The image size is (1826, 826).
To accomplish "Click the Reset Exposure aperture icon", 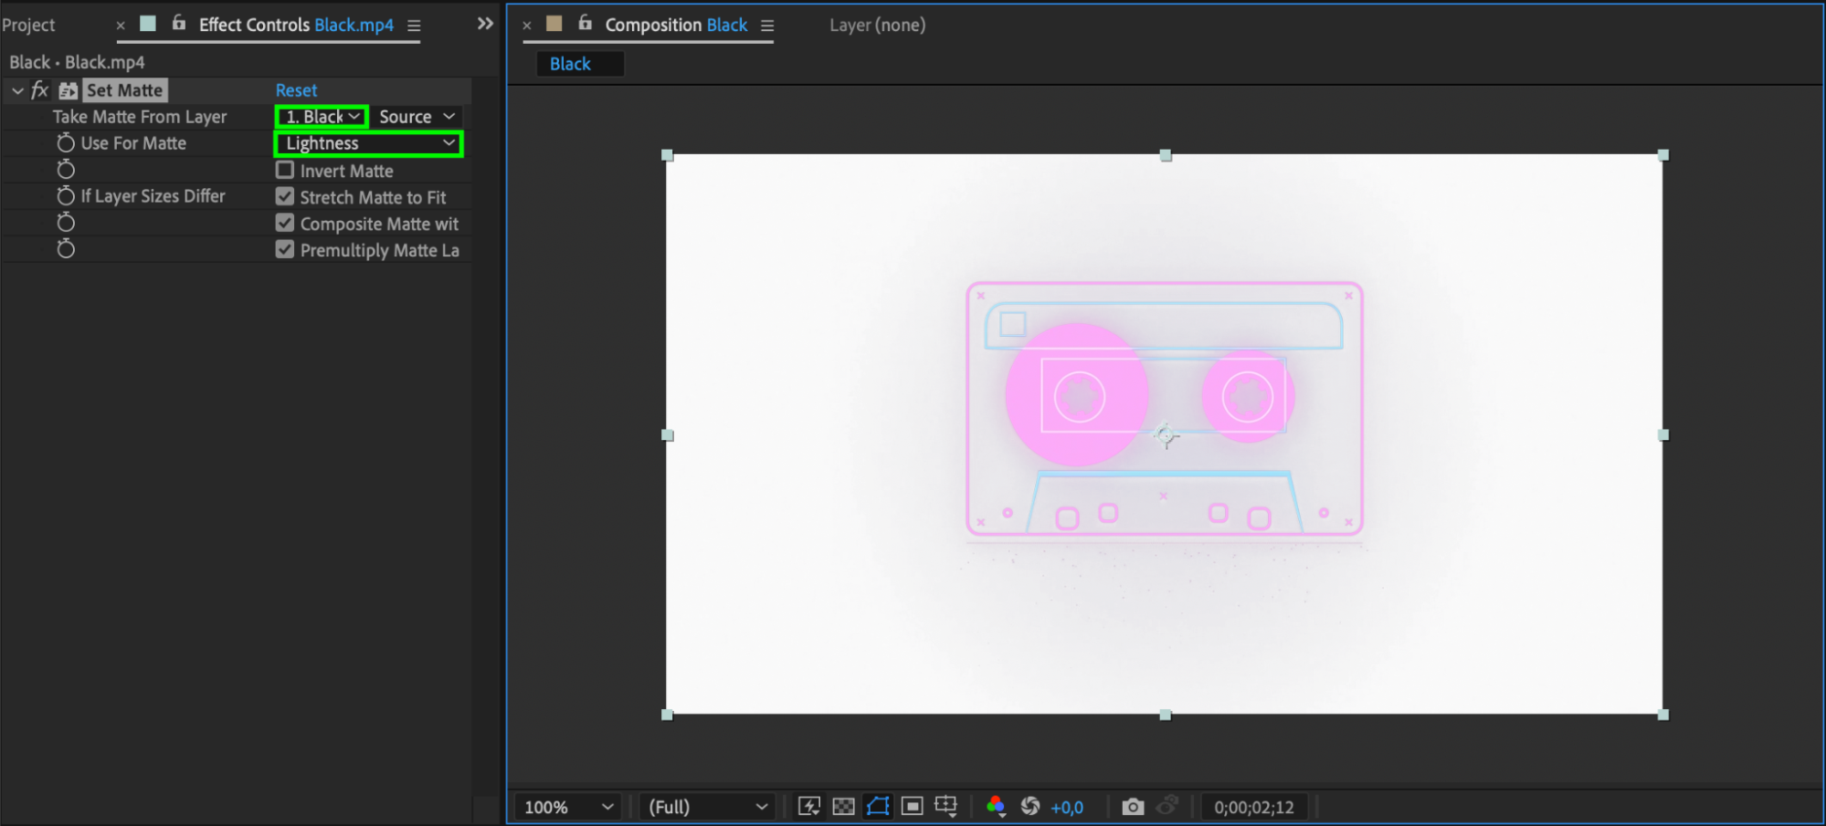I will click(x=1030, y=806).
